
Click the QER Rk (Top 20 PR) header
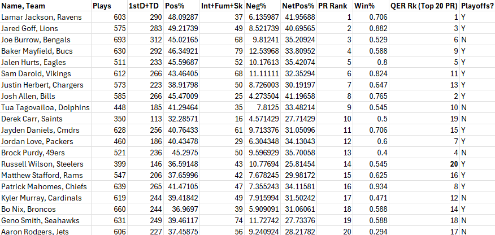coord(424,6)
